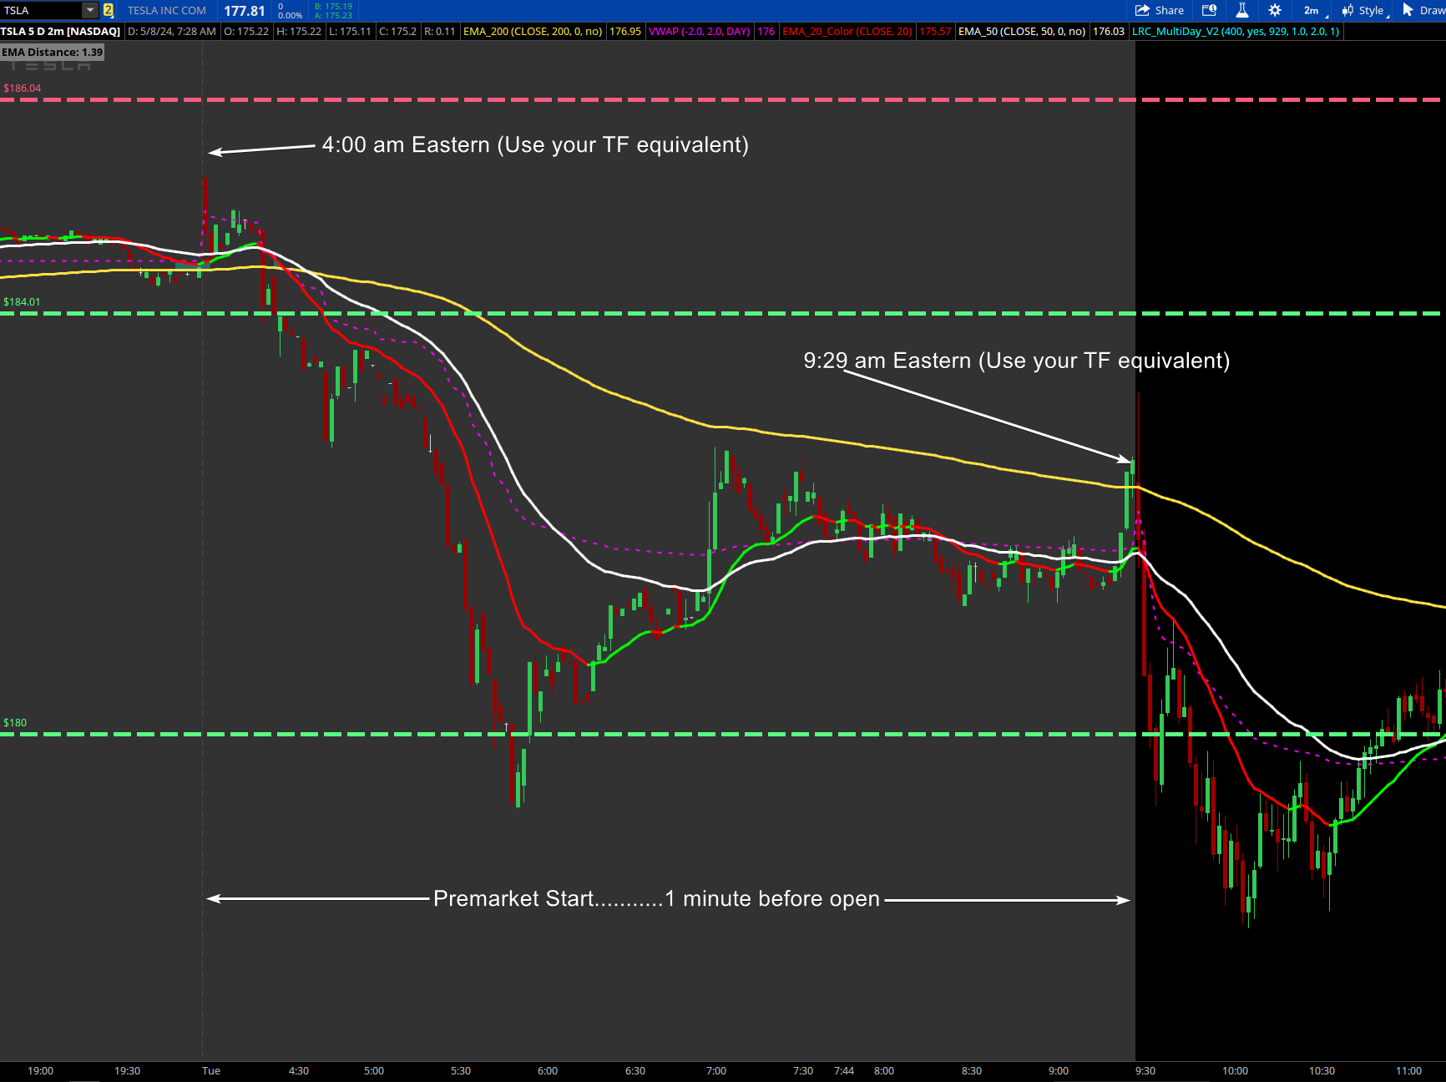Image resolution: width=1446 pixels, height=1082 pixels.
Task: Expand the 2m timeframe selector
Action: click(1314, 11)
